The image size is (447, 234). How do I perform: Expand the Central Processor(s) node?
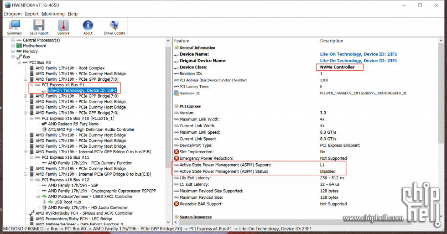tap(13, 40)
